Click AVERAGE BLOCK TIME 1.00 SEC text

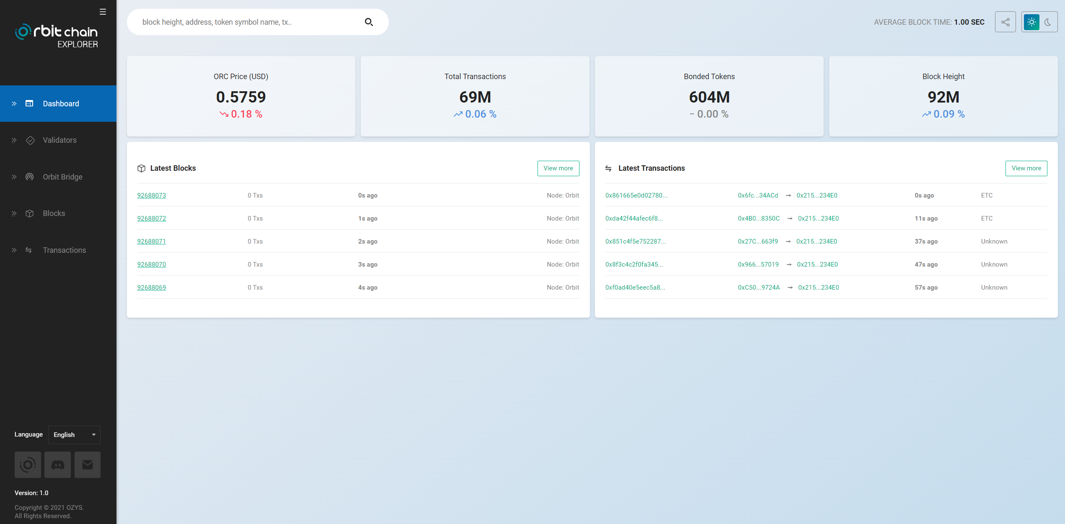(929, 22)
